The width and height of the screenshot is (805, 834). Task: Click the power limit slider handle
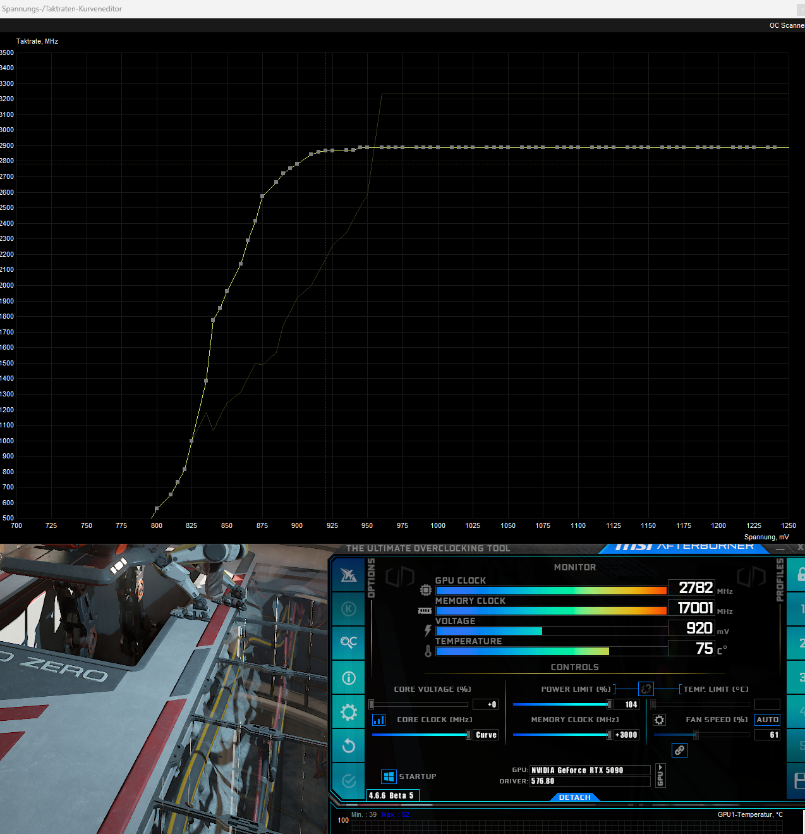[x=609, y=704]
